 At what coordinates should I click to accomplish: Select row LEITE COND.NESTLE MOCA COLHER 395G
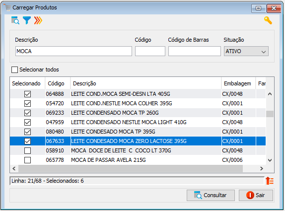point(138,103)
